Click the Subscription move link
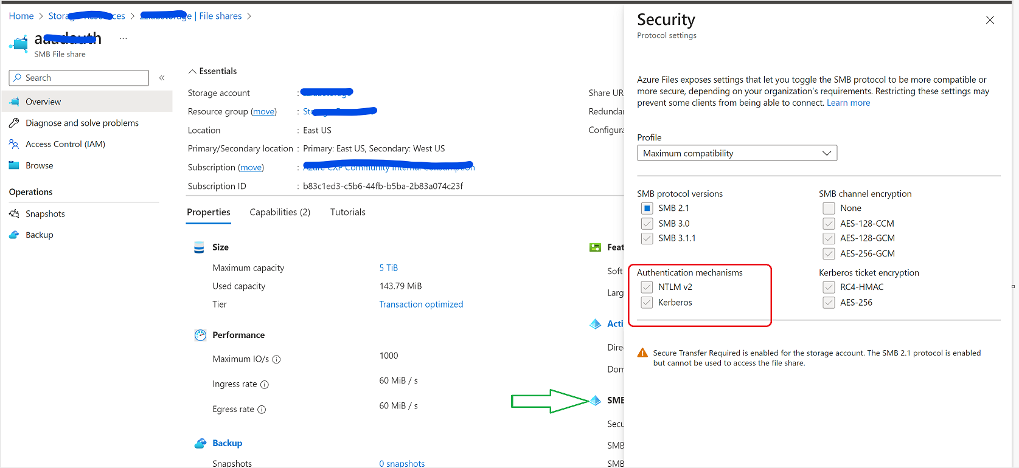Image resolution: width=1019 pixels, height=468 pixels. pos(251,168)
